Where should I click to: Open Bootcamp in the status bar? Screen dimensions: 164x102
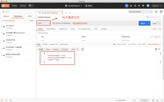click(120, 100)
